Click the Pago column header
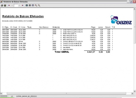Viewport: 136px width, 98px height. point(93,27)
